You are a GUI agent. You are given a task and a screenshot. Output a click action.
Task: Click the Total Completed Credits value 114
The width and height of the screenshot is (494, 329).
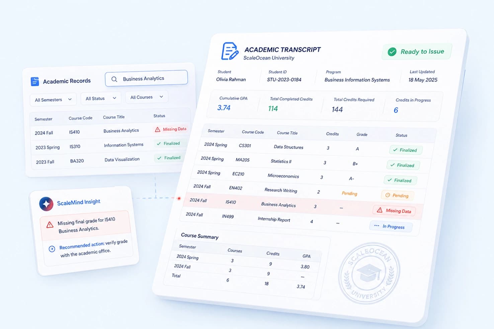tap(273, 109)
